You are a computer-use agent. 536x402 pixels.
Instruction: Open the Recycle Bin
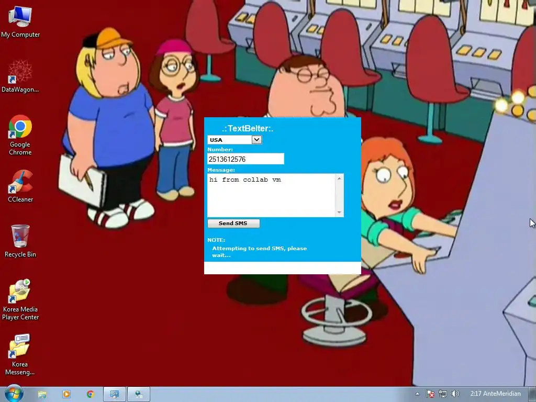pyautogui.click(x=20, y=241)
